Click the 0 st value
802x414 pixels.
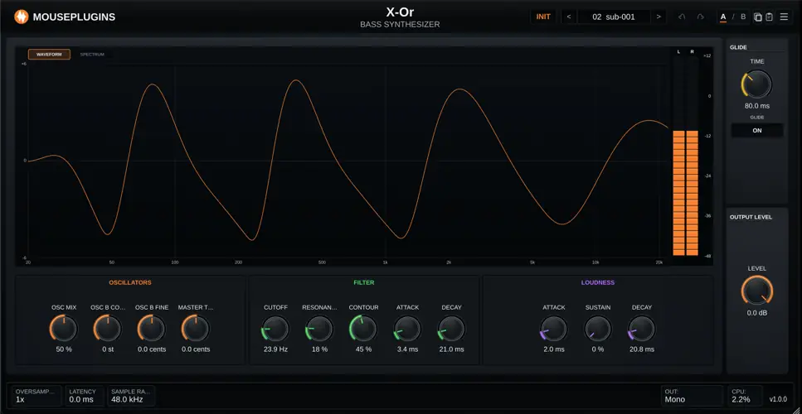[108, 349]
